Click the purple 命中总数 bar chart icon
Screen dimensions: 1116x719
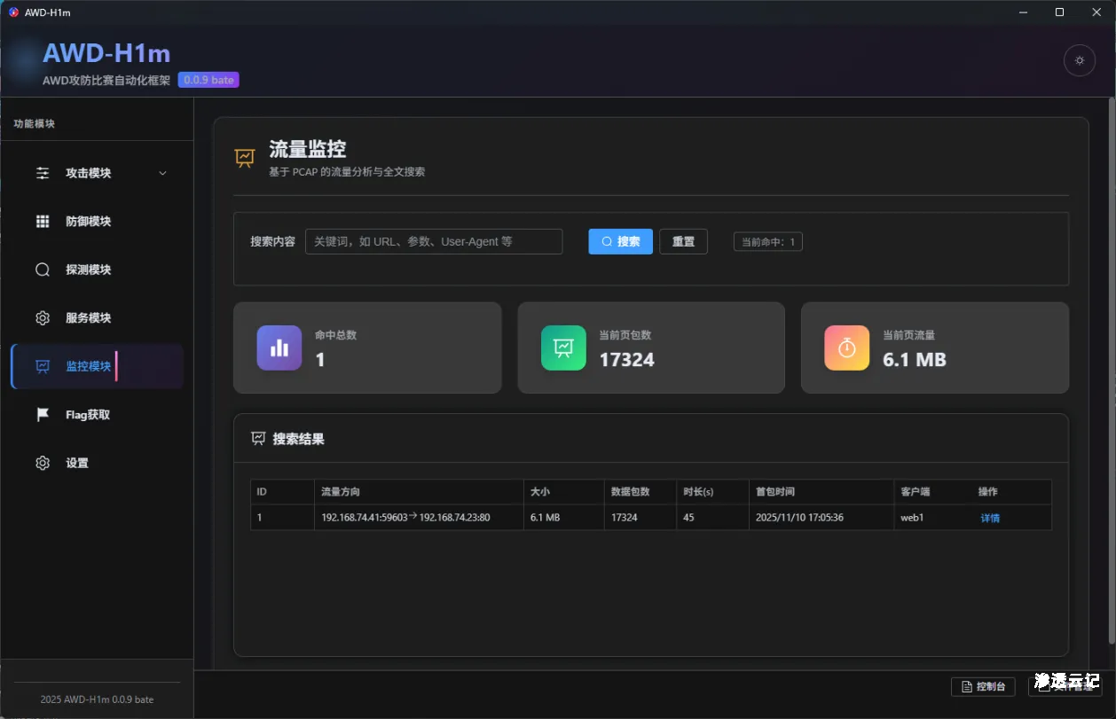click(279, 348)
